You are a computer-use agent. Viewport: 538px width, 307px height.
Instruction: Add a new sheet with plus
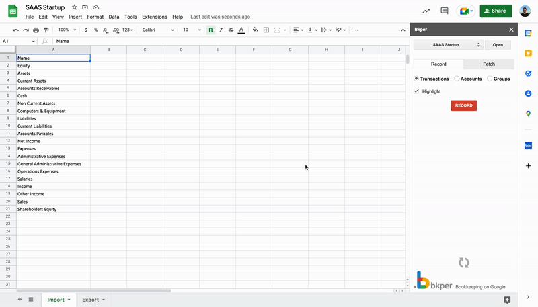[20, 300]
